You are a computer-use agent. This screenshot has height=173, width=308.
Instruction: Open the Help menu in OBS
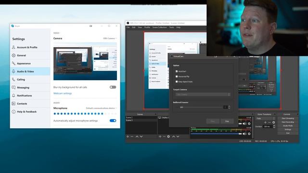pos(179,27)
